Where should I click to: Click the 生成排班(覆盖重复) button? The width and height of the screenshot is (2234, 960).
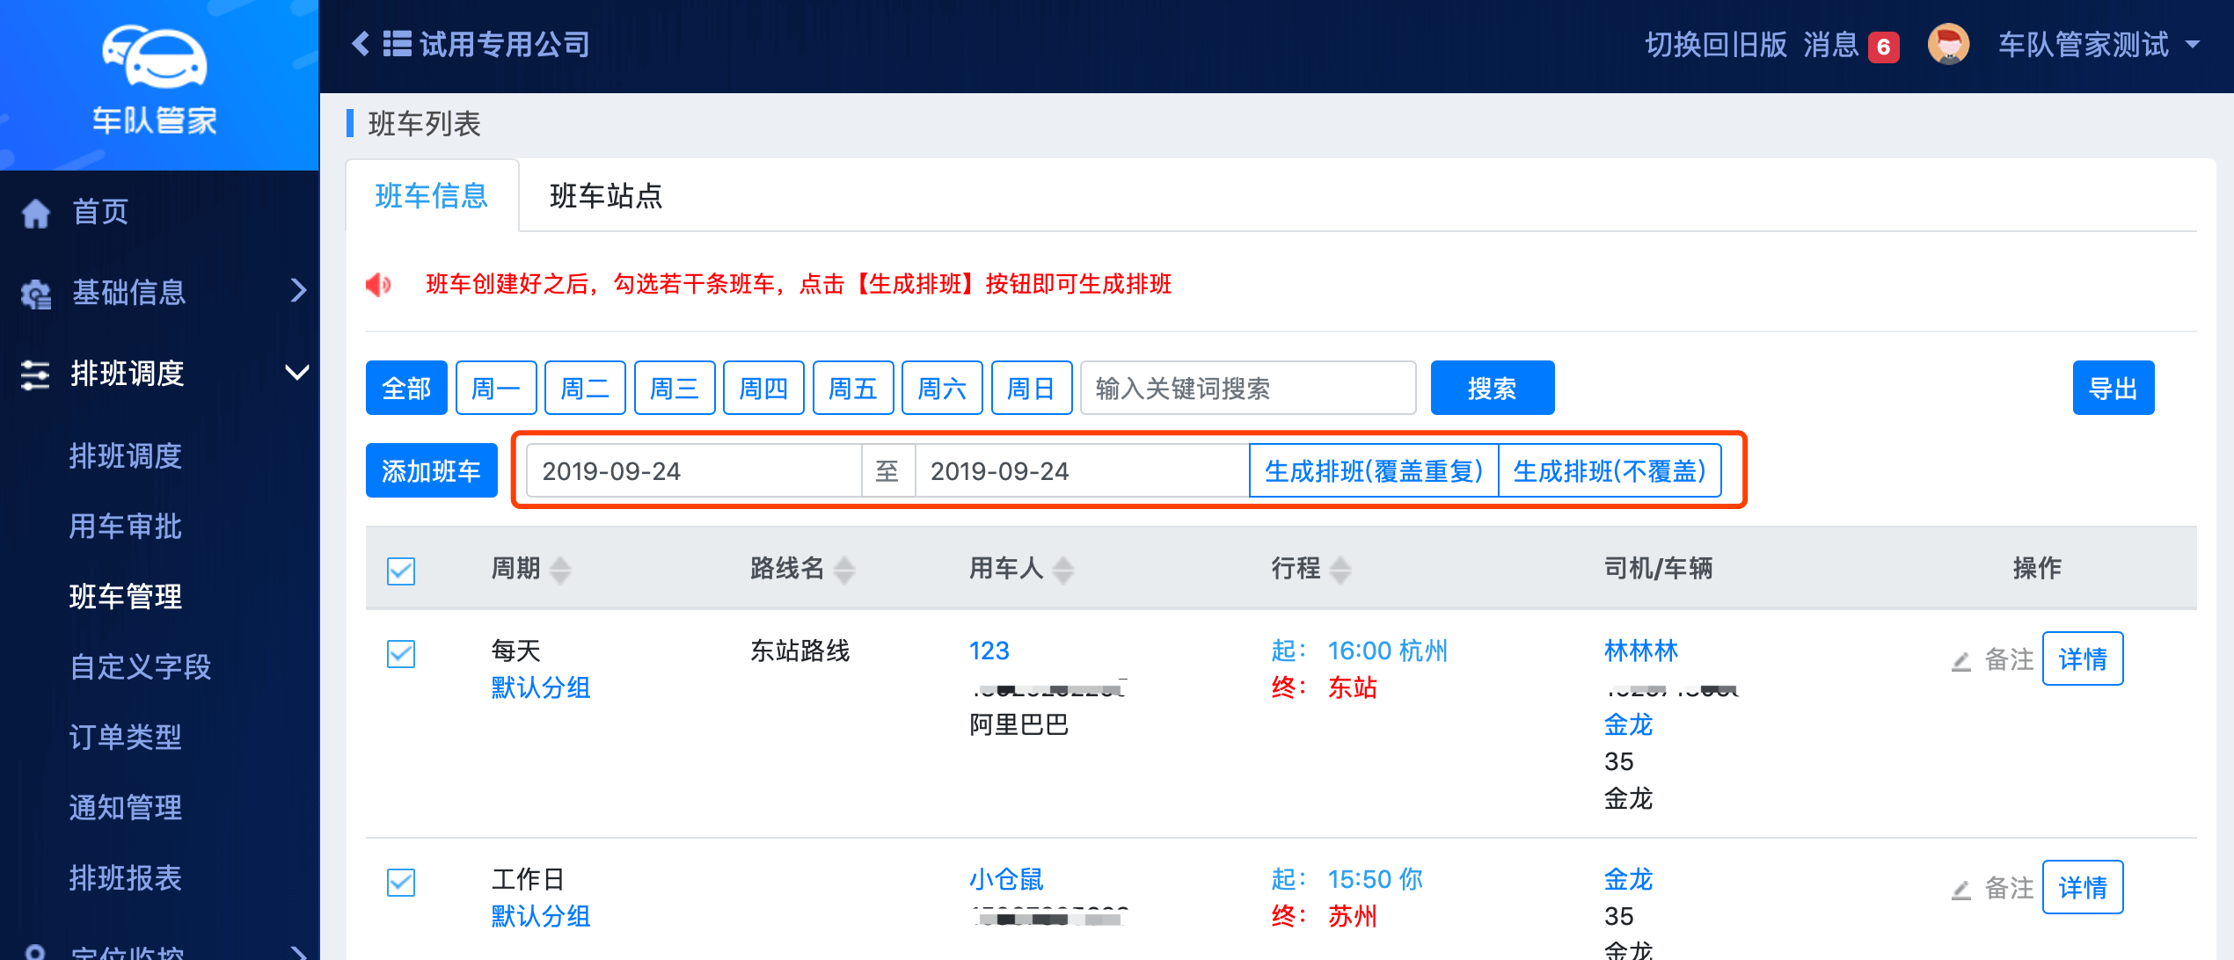point(1373,471)
